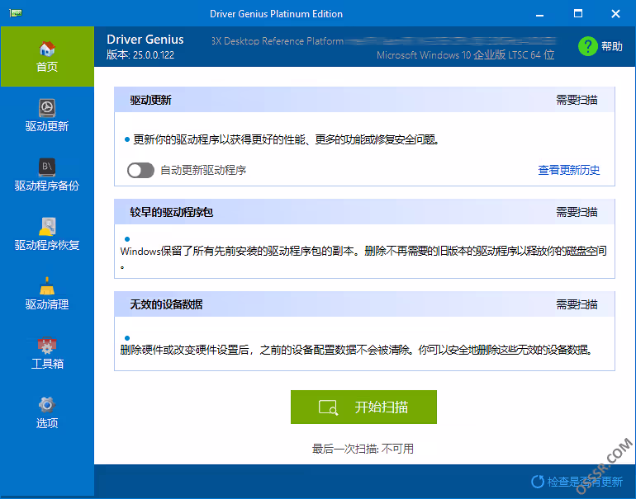Open the 驱动清理 broom icon

[x=47, y=285]
